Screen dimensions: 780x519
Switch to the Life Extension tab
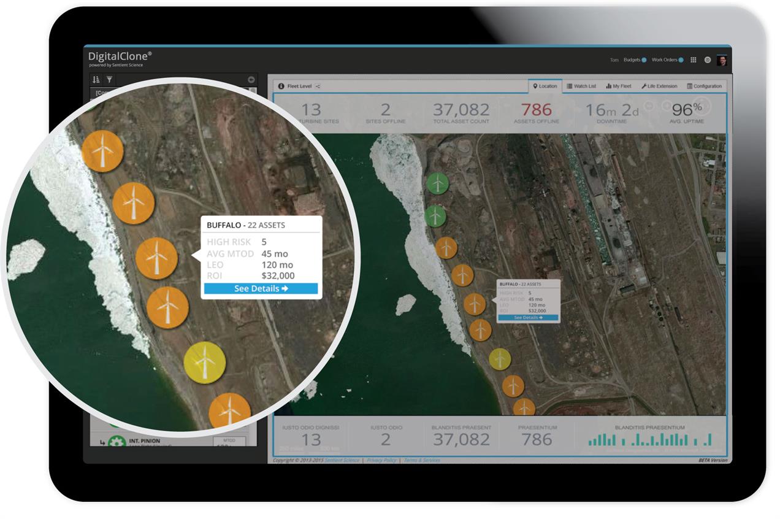(x=659, y=87)
